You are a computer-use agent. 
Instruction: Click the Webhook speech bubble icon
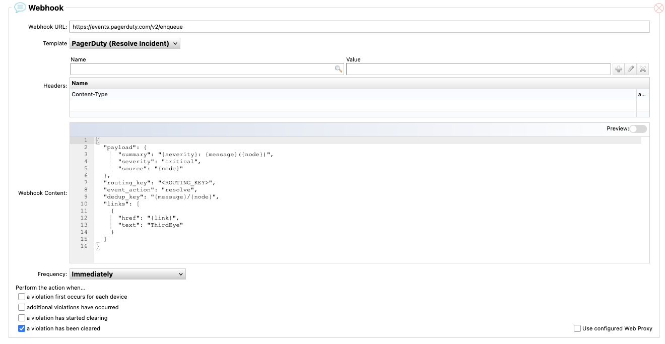[x=20, y=8]
